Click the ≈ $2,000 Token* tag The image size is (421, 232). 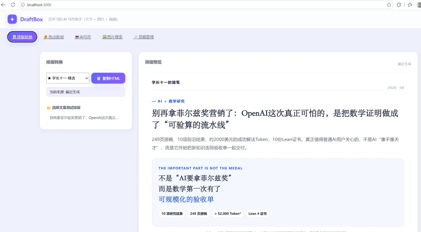click(x=228, y=214)
